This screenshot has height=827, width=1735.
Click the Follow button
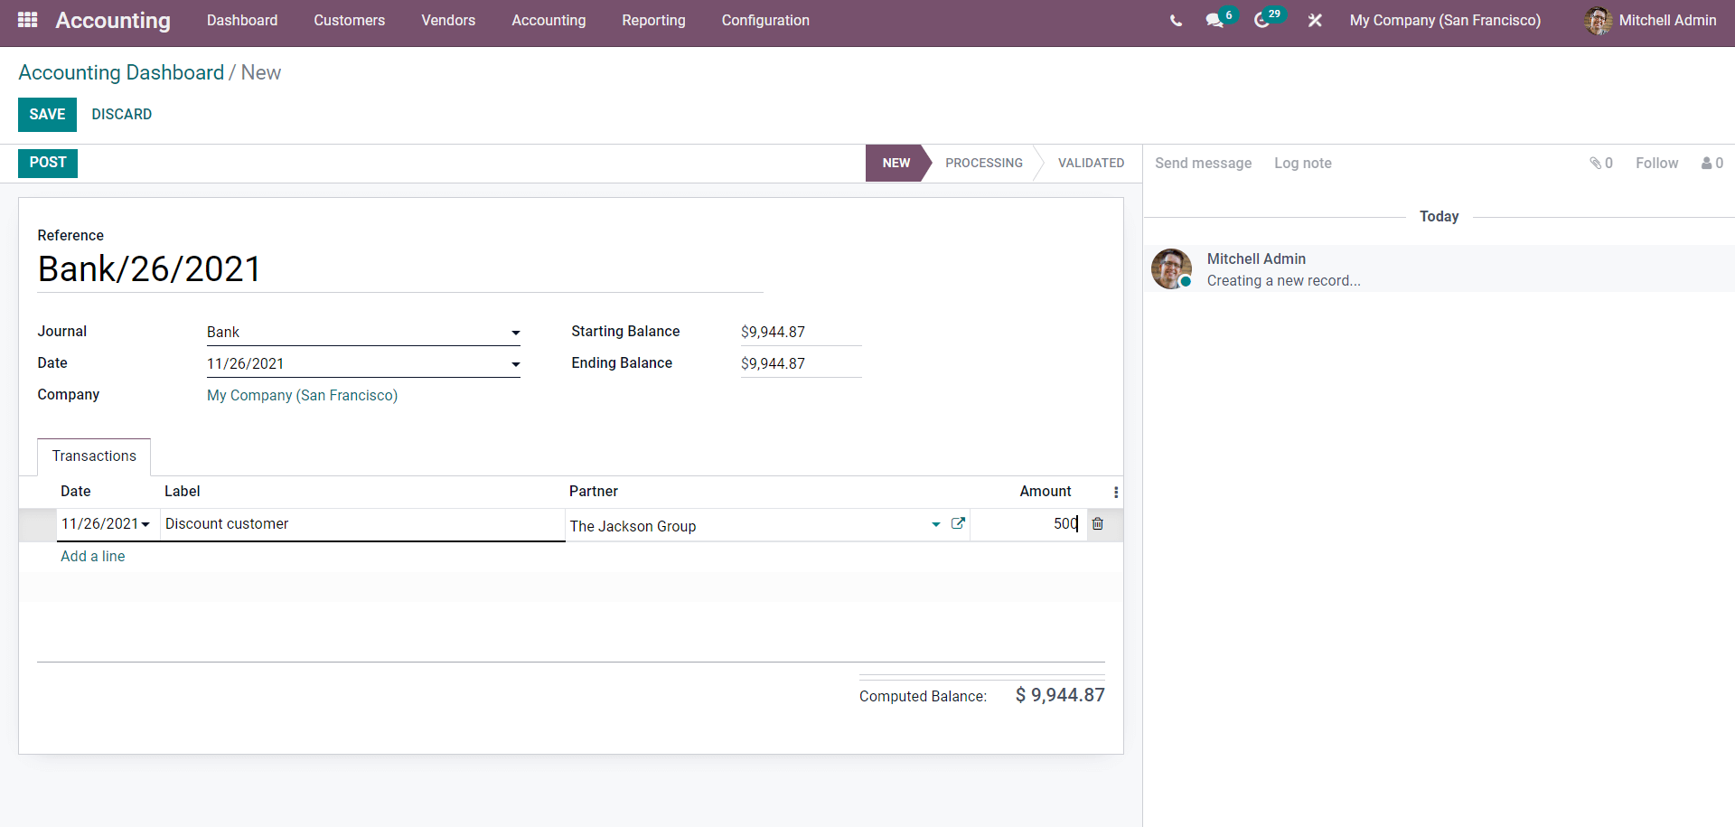pos(1656,163)
